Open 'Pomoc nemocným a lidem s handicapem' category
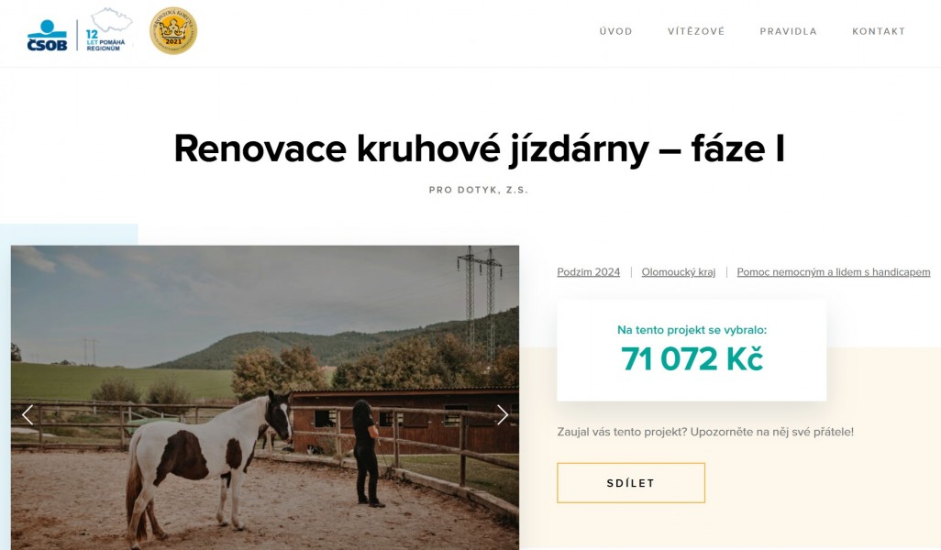Screen dimensions: 941x550 click(x=834, y=272)
